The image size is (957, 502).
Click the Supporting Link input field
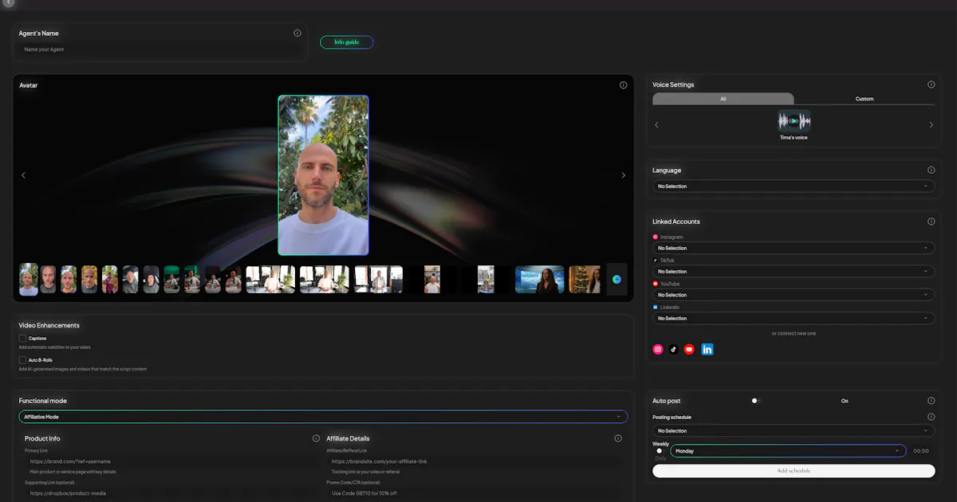tap(172, 493)
